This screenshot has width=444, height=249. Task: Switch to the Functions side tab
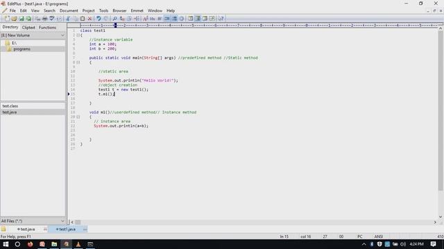coord(47,28)
